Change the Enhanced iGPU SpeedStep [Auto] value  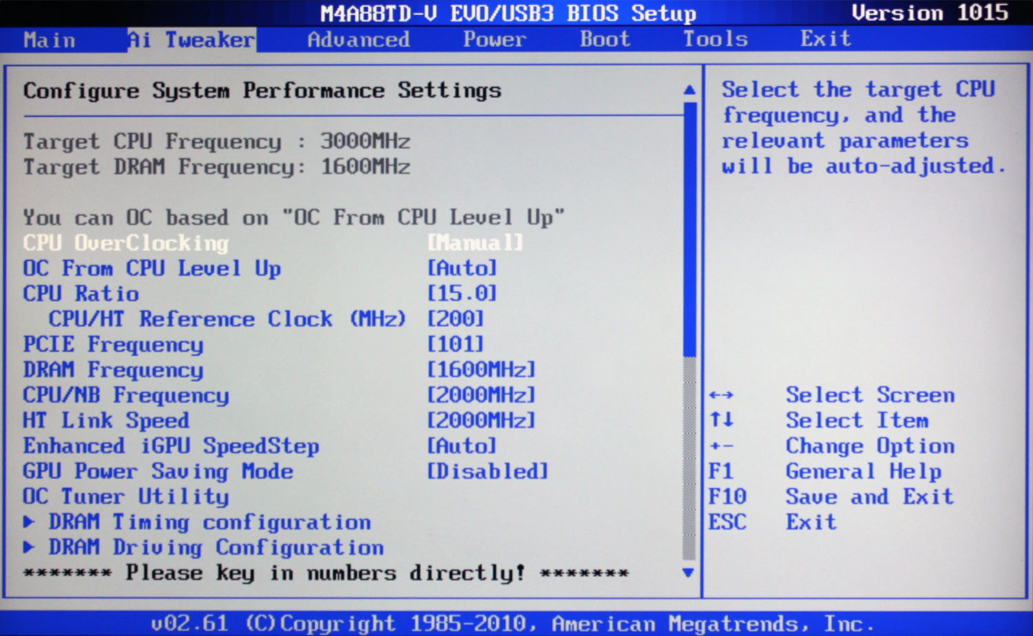(462, 446)
